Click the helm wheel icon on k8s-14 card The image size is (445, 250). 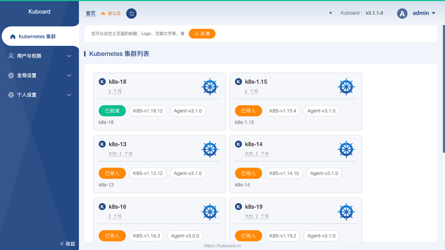[346, 149]
